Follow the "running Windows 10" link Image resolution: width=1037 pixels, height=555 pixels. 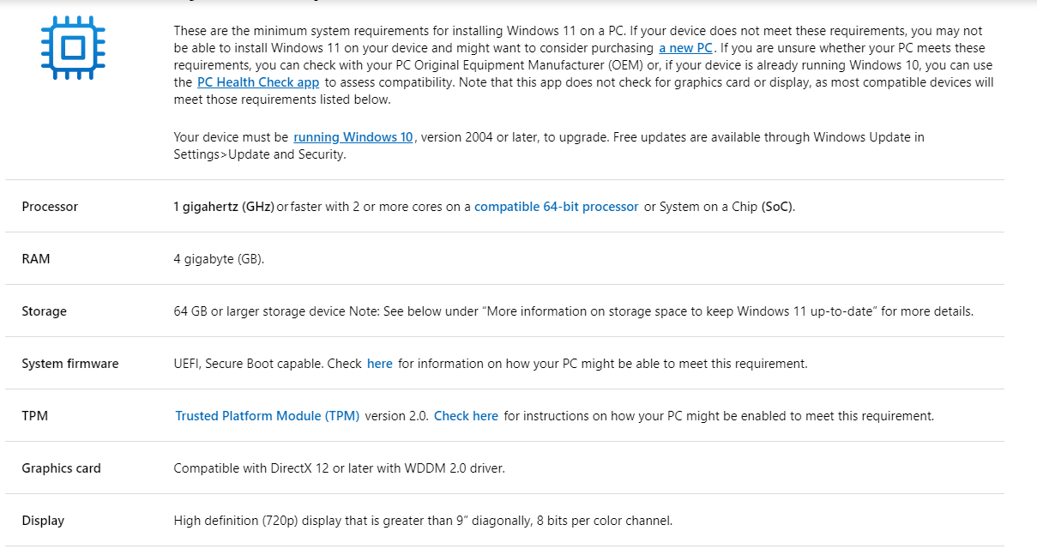point(353,137)
